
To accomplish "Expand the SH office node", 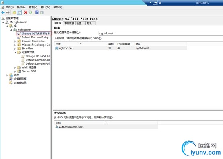I will click(15, 49).
